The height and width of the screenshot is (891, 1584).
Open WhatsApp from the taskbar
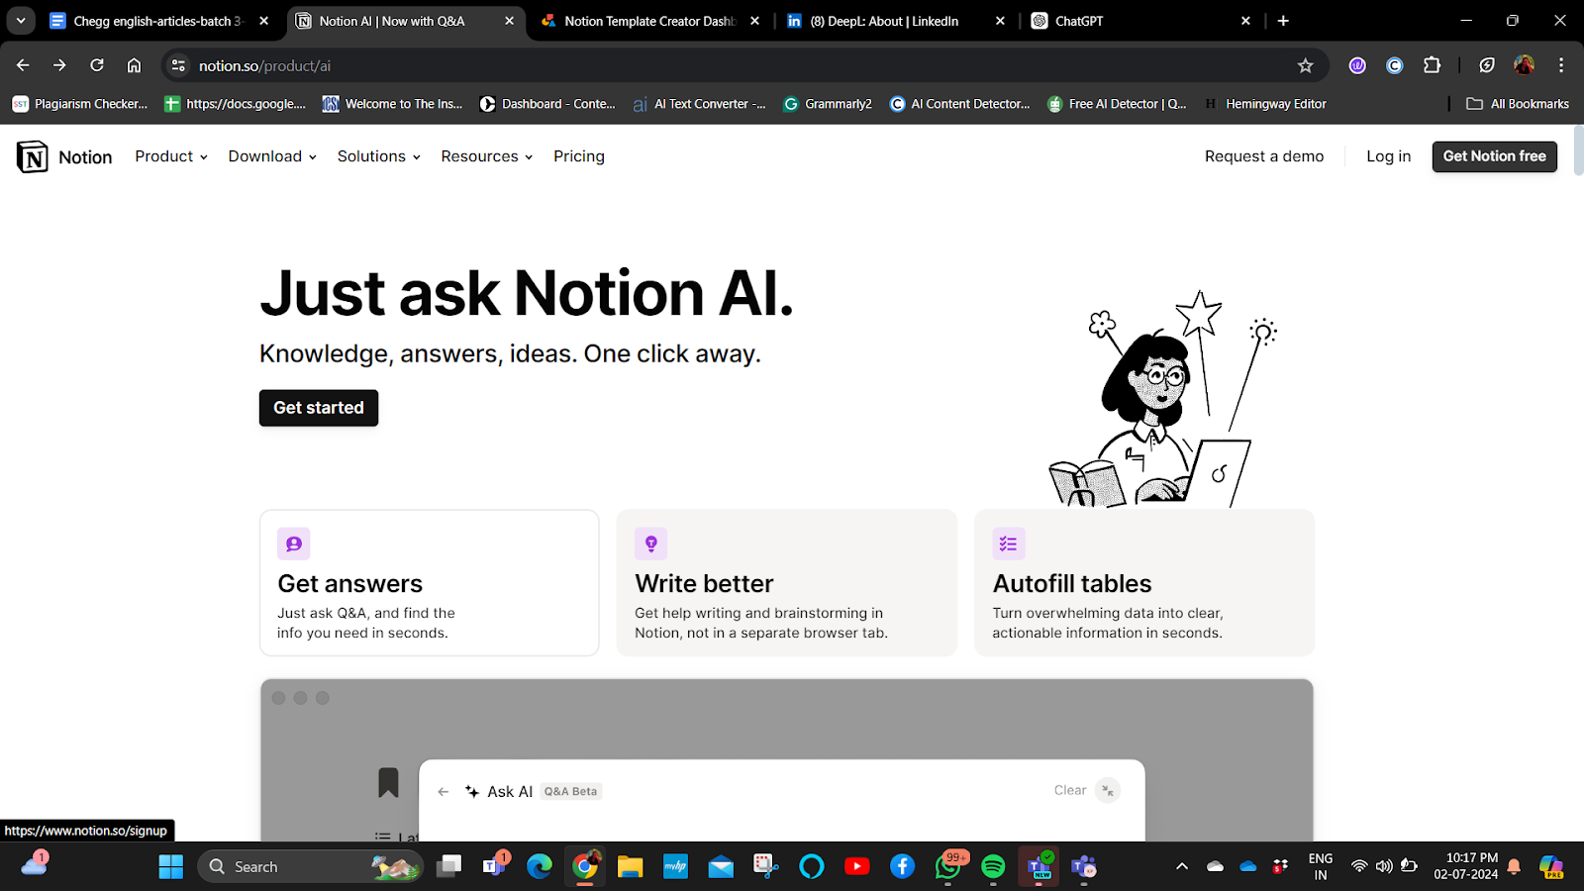947,867
